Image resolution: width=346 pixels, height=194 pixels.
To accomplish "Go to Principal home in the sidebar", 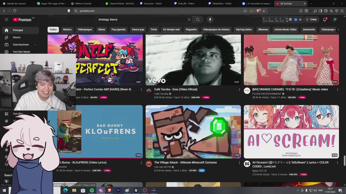I will click(20, 30).
